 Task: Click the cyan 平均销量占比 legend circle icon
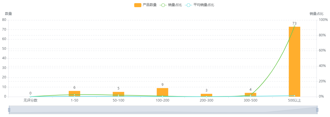(188, 5)
